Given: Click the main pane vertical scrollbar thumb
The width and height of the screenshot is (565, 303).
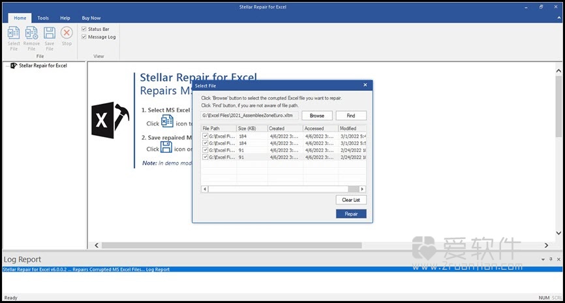Looking at the screenshot, I should pyautogui.click(x=558, y=107).
